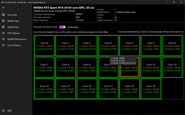
Task: Click the 'Sockets:' label
Action: (101, 10)
